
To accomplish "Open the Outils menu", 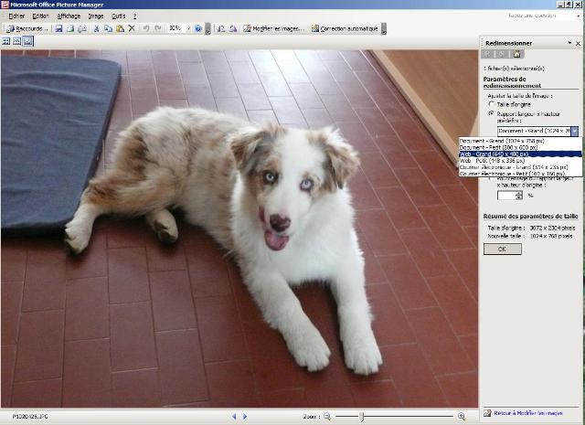I will (x=119, y=16).
